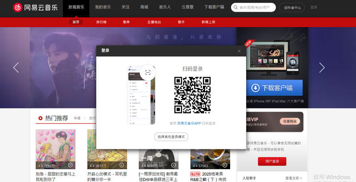The width and height of the screenshot is (356, 182).
Task: Play the 别急，甜甜的恋爱 playlist via its play icon
Action: click(70, 165)
